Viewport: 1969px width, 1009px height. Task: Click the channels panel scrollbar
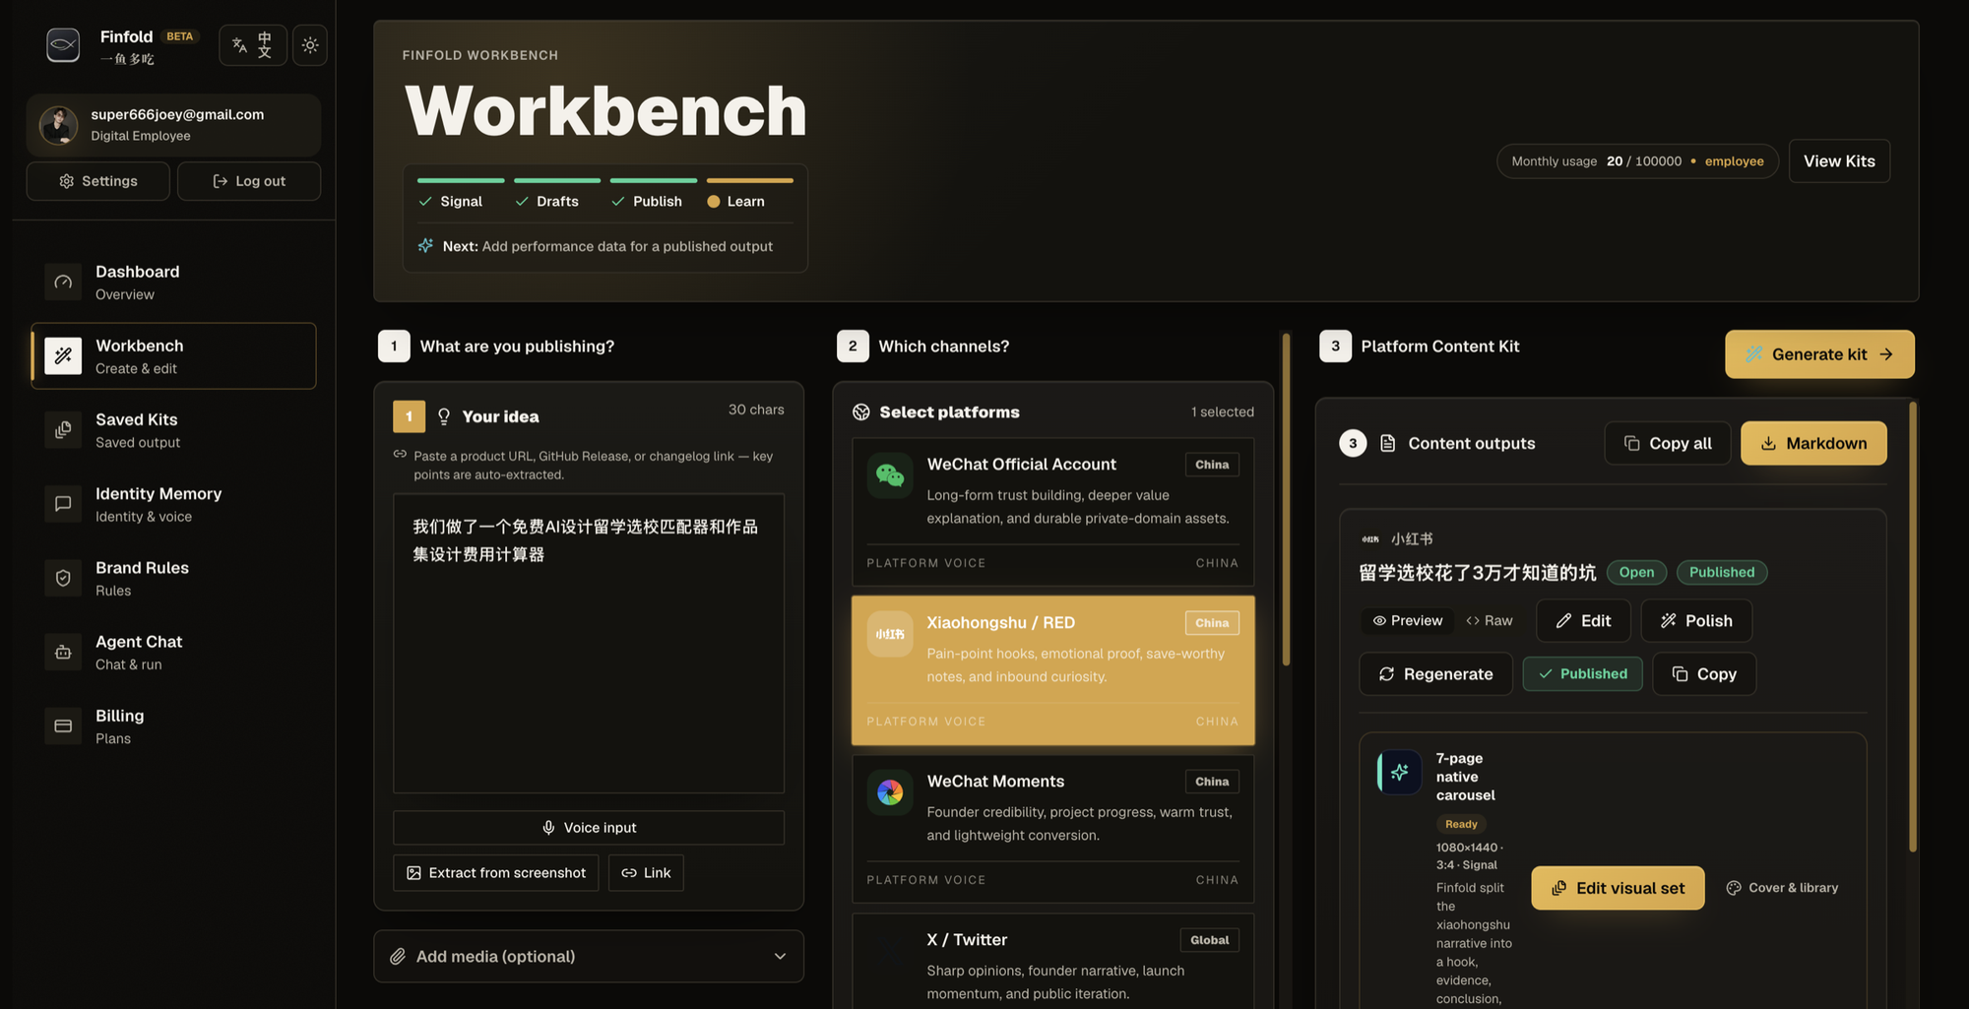pos(1286,500)
